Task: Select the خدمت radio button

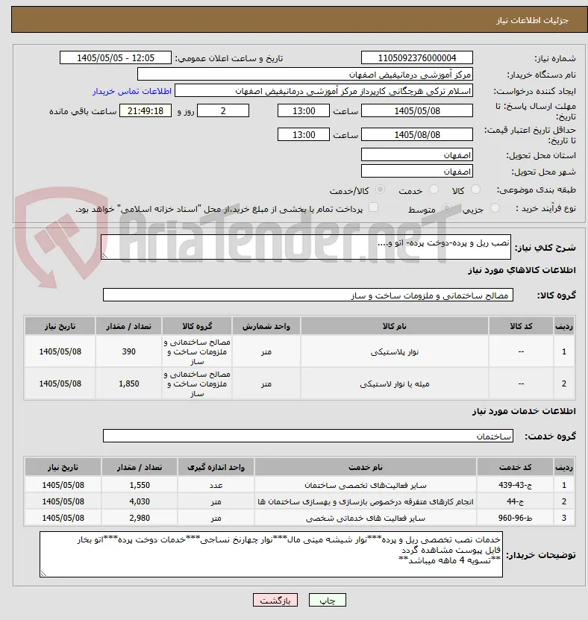Action: [434, 190]
